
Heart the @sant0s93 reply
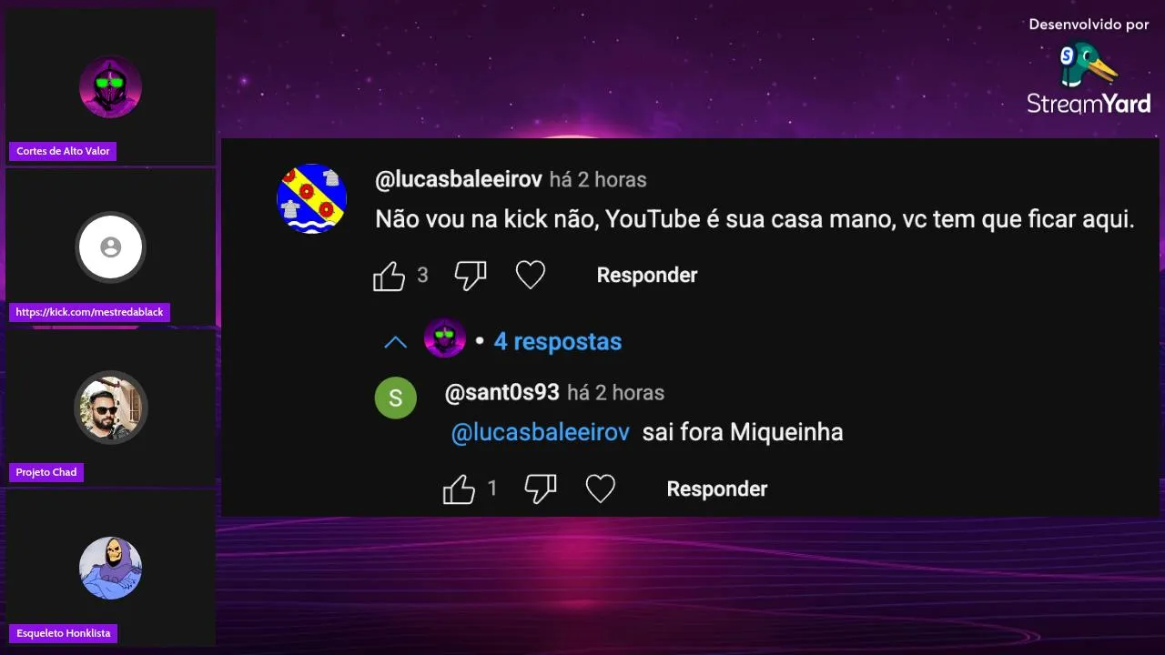coord(601,489)
